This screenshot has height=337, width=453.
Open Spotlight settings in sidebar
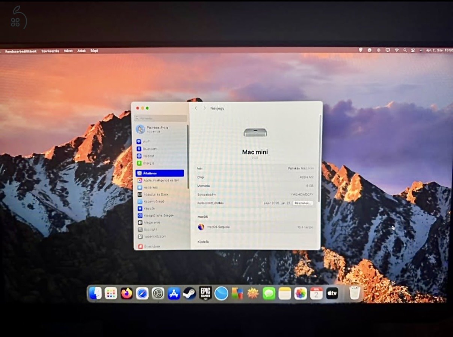coord(160,229)
